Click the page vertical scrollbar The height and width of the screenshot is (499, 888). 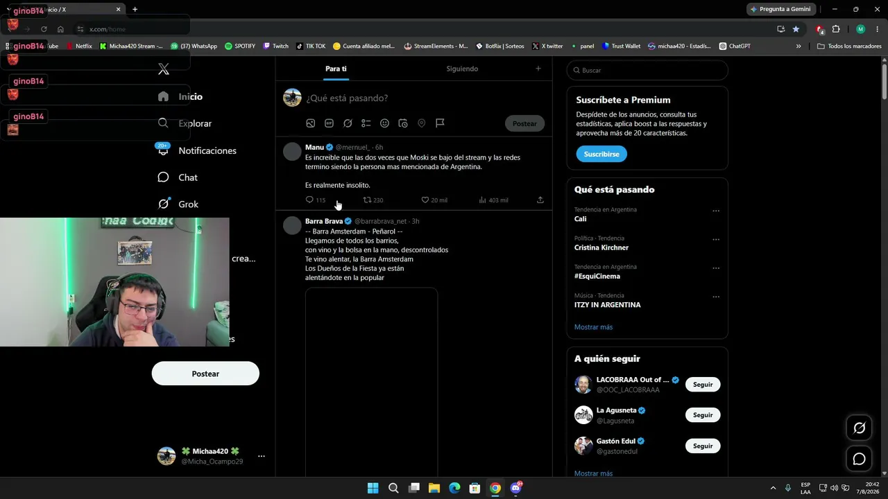pos(884,81)
